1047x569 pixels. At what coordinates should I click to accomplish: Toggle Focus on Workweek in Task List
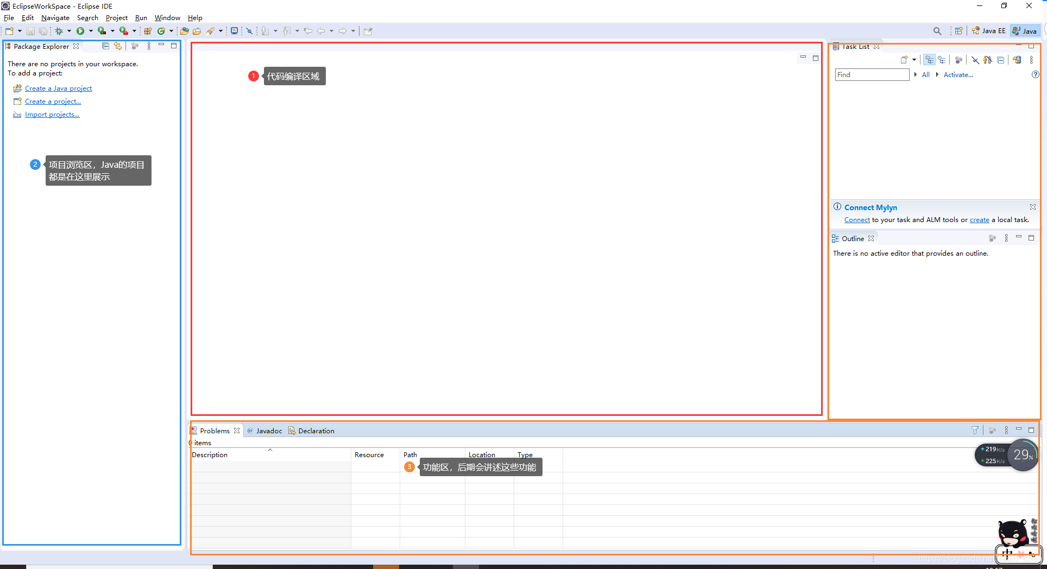pyautogui.click(x=959, y=60)
